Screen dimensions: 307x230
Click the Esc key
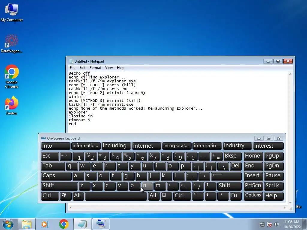click(x=50, y=156)
